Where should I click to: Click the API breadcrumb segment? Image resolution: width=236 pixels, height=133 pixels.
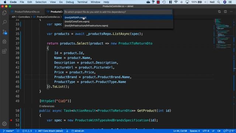click(14, 17)
